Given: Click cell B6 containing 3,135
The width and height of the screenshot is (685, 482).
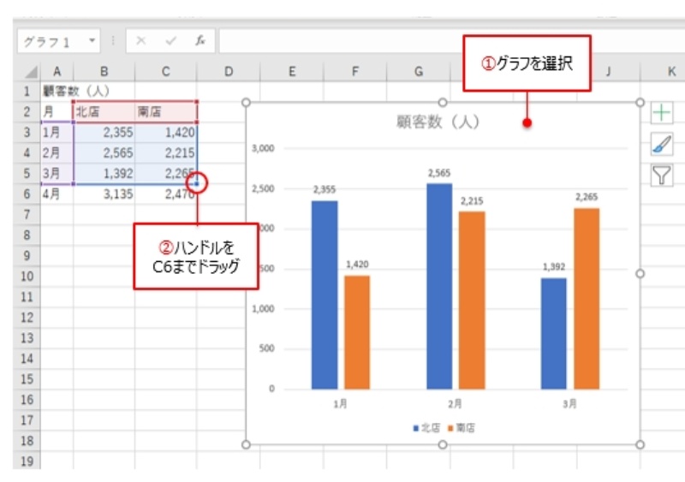Looking at the screenshot, I should tap(104, 193).
